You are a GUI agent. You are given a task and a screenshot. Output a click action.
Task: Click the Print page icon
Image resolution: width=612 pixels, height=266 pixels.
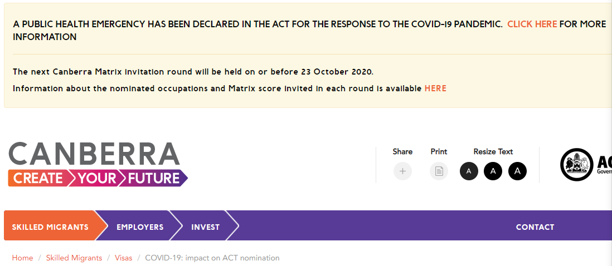pos(439,171)
